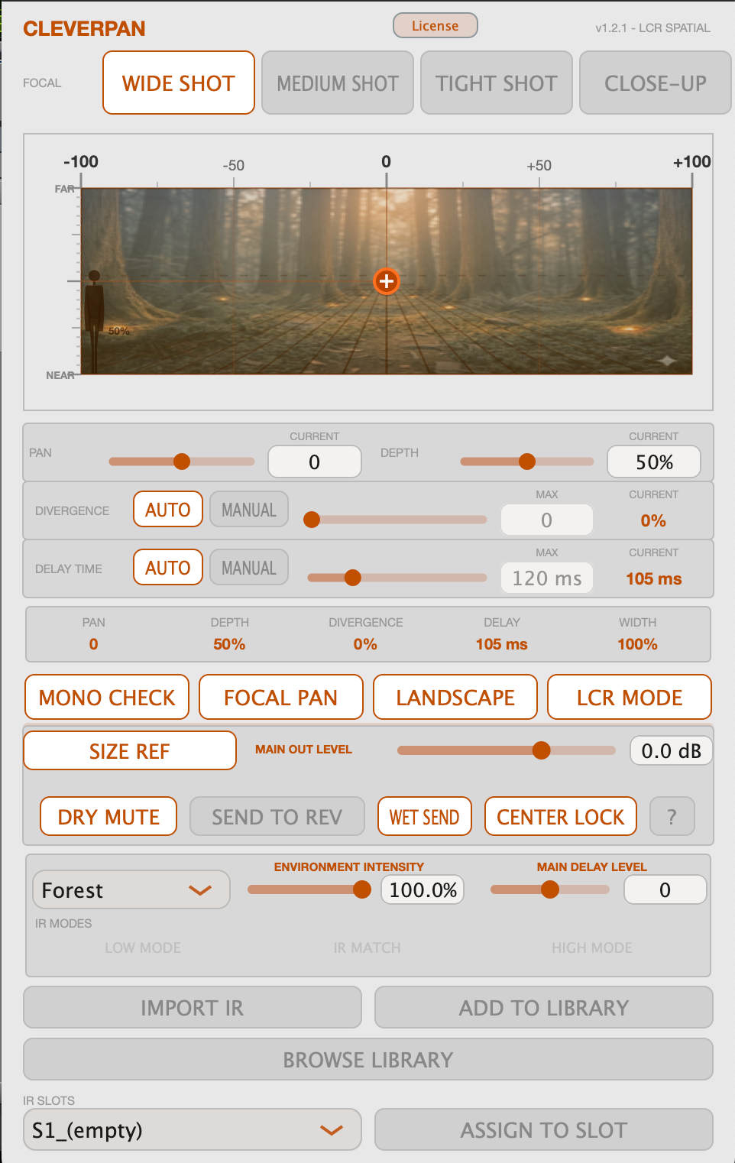735x1163 pixels.
Task: Click the Main Delay Level slider handle
Action: pyautogui.click(x=550, y=889)
